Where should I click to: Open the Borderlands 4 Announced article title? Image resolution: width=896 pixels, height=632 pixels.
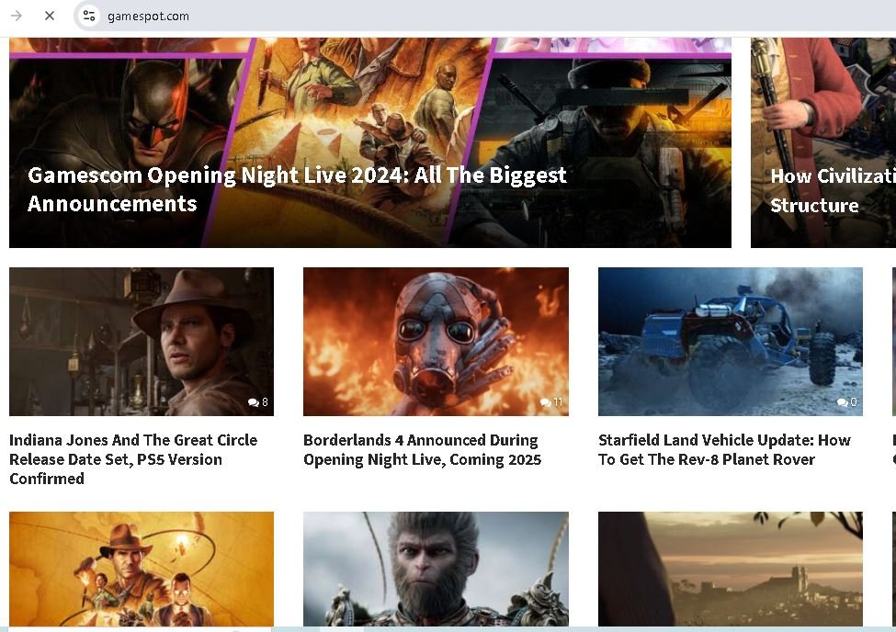(x=422, y=450)
